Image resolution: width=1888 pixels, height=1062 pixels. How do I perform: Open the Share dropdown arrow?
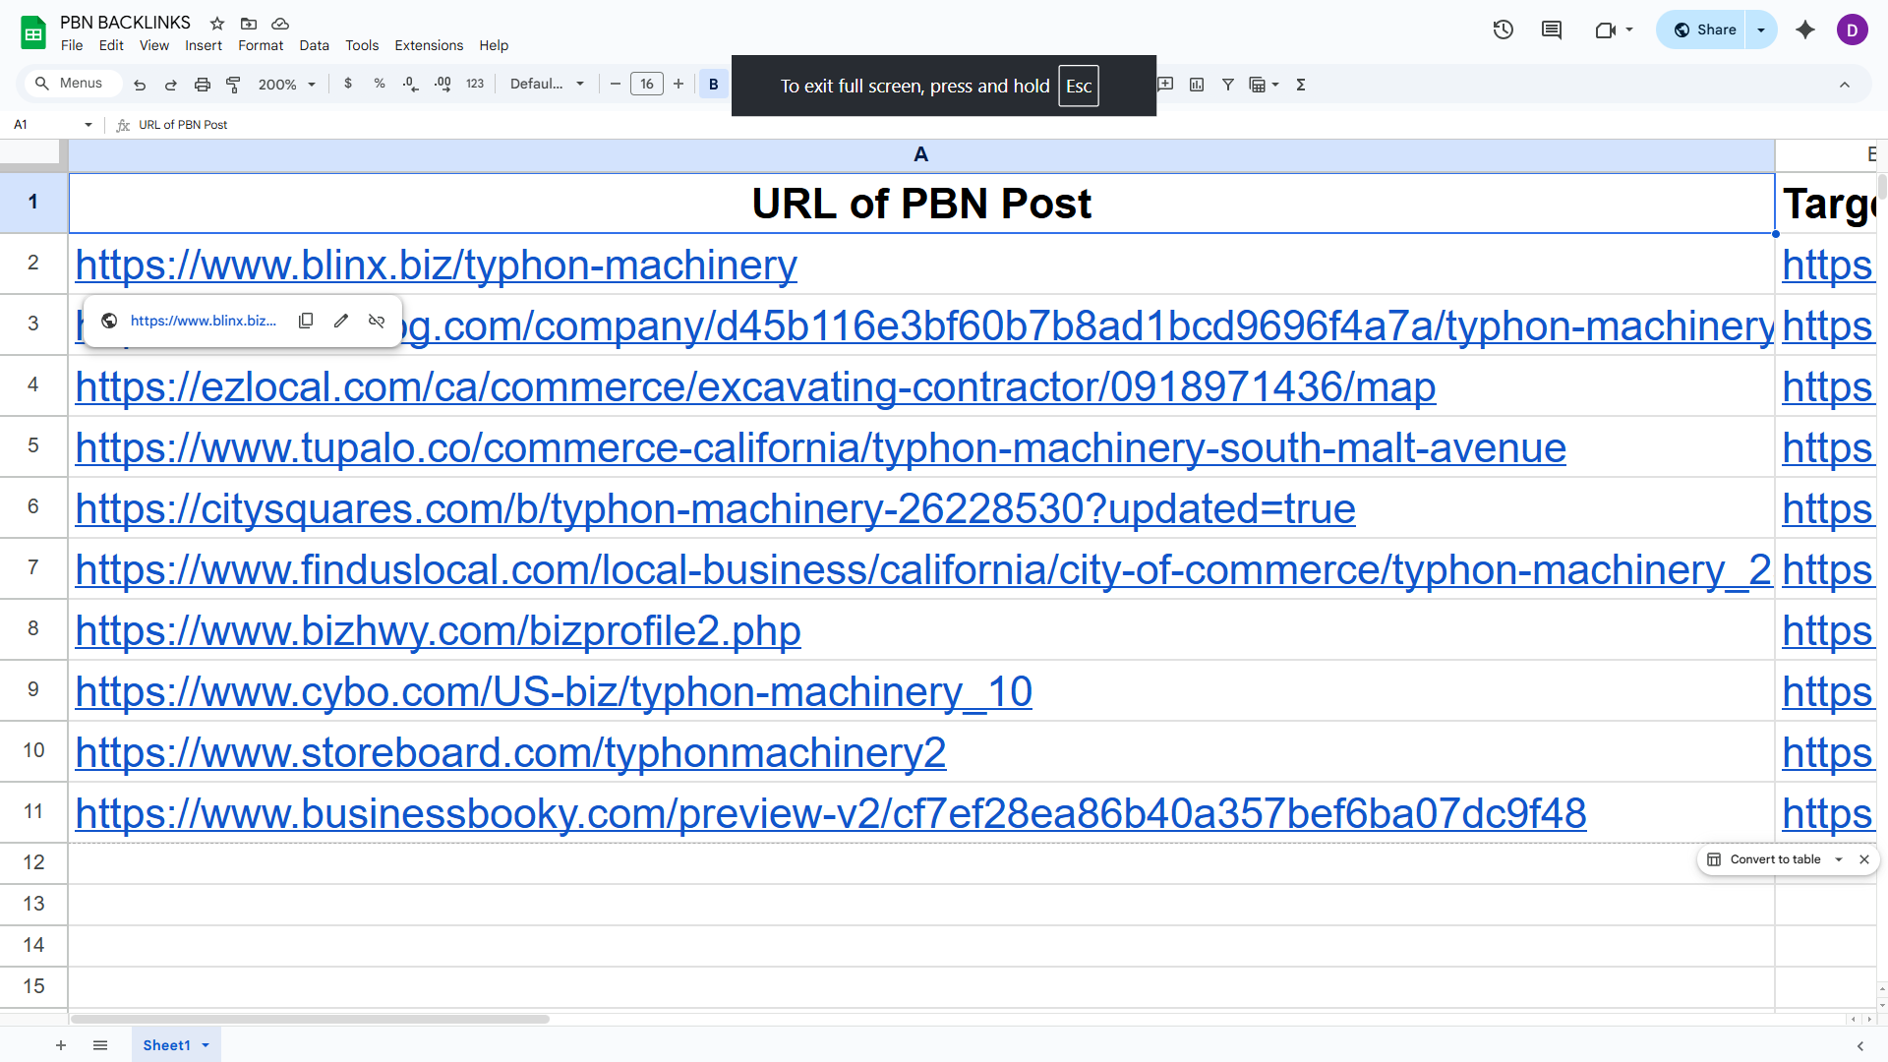click(x=1761, y=29)
